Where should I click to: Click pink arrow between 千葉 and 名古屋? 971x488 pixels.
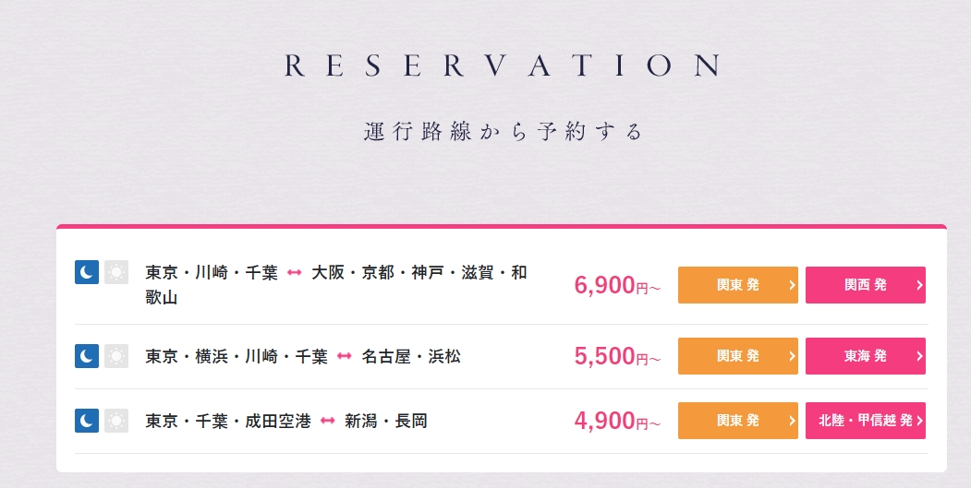click(x=345, y=357)
